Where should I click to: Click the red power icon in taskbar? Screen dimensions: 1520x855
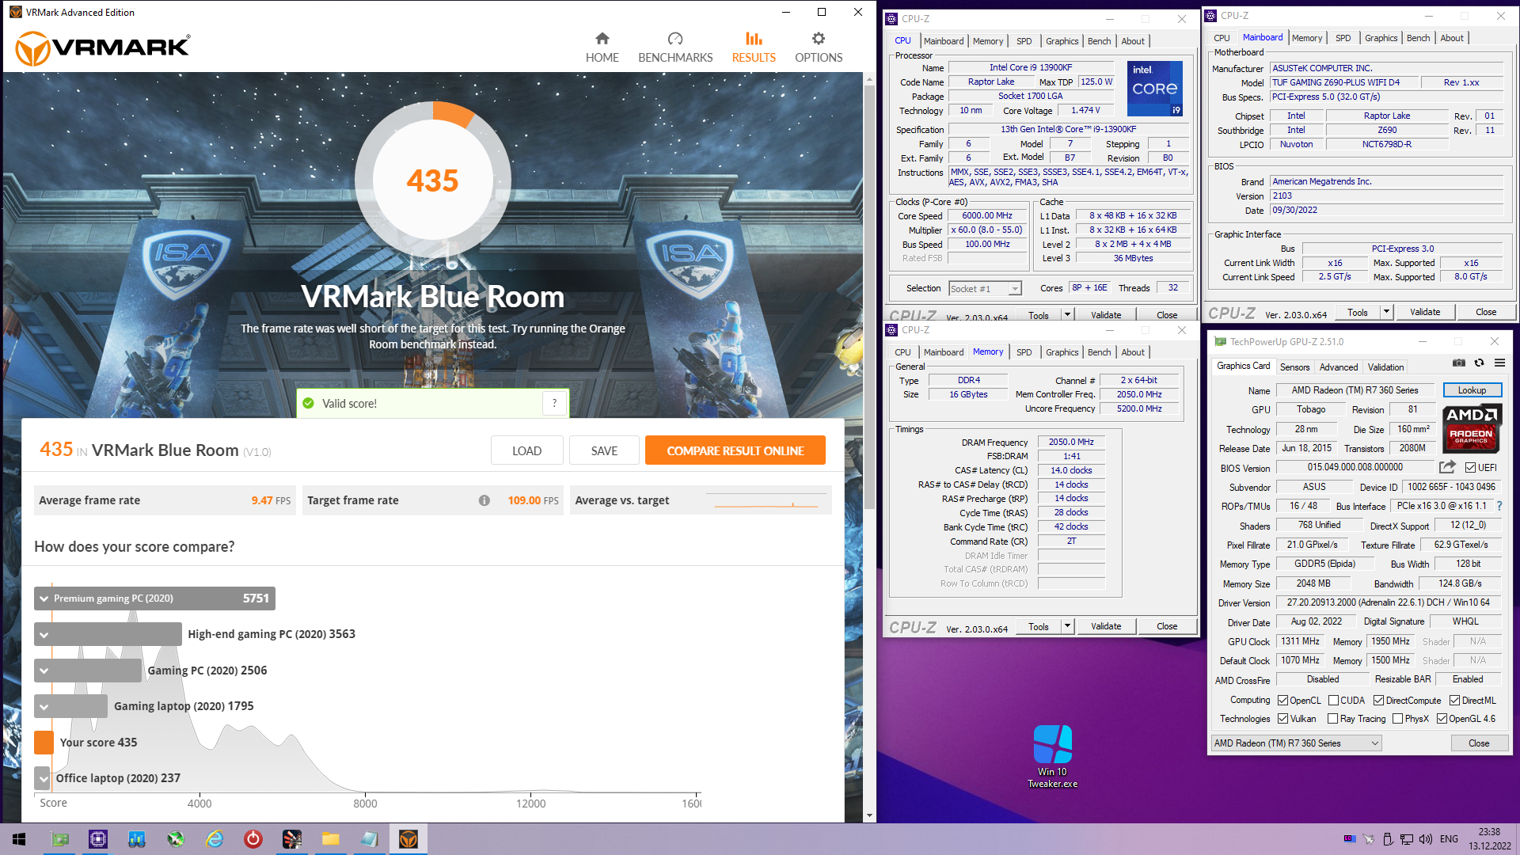[x=253, y=839]
